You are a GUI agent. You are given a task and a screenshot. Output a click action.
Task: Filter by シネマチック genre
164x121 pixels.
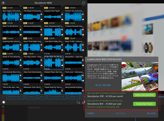[x=76, y=97]
